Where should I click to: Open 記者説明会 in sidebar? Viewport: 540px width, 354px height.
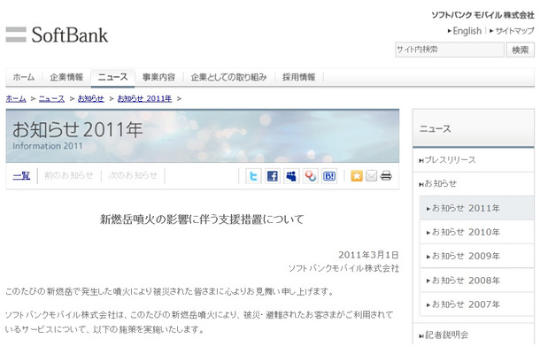pyautogui.click(x=474, y=335)
